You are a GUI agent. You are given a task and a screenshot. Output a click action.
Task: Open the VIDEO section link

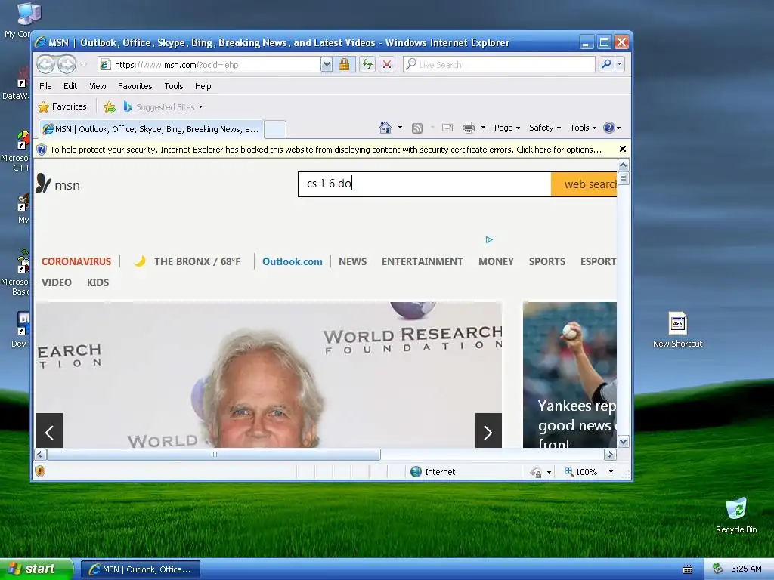(56, 282)
